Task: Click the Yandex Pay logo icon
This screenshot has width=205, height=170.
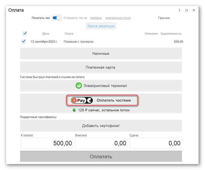Action: [82, 100]
